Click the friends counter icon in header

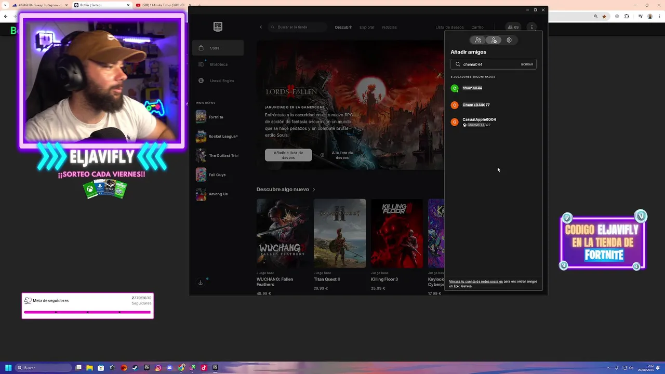pyautogui.click(x=513, y=27)
